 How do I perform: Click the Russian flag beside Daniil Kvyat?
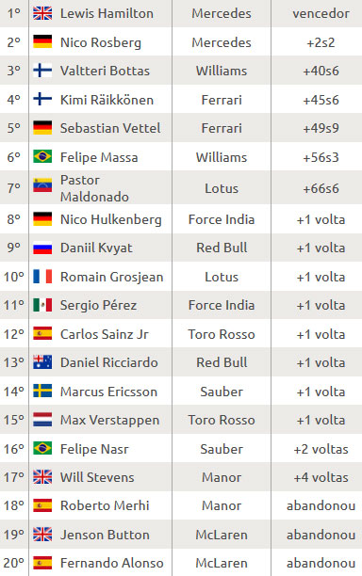[42, 248]
